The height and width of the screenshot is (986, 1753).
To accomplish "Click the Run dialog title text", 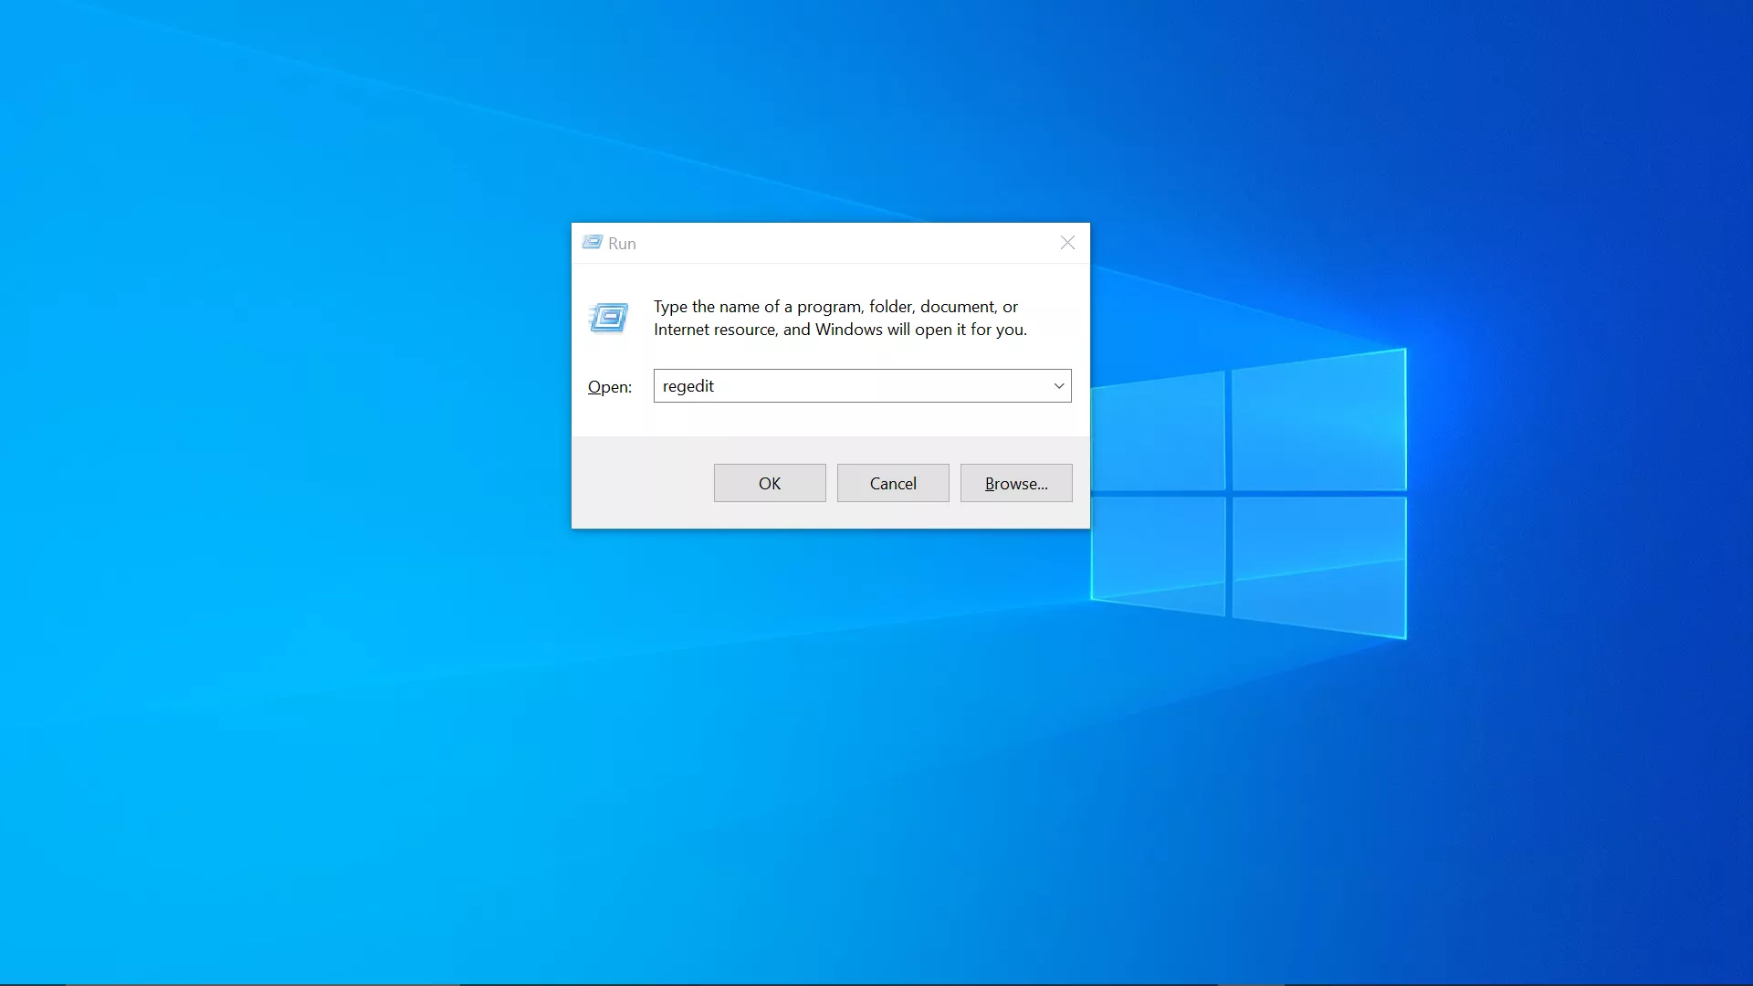I will click(622, 244).
